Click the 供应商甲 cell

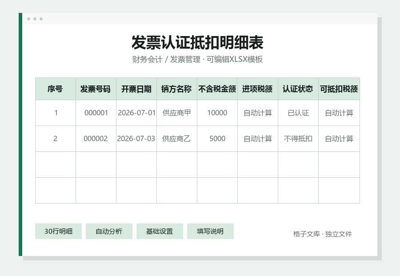point(177,113)
